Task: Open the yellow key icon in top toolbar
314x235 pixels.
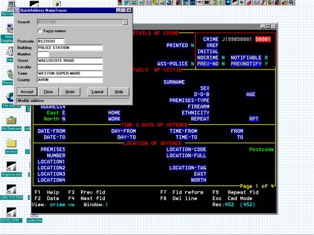Action: point(155,3)
